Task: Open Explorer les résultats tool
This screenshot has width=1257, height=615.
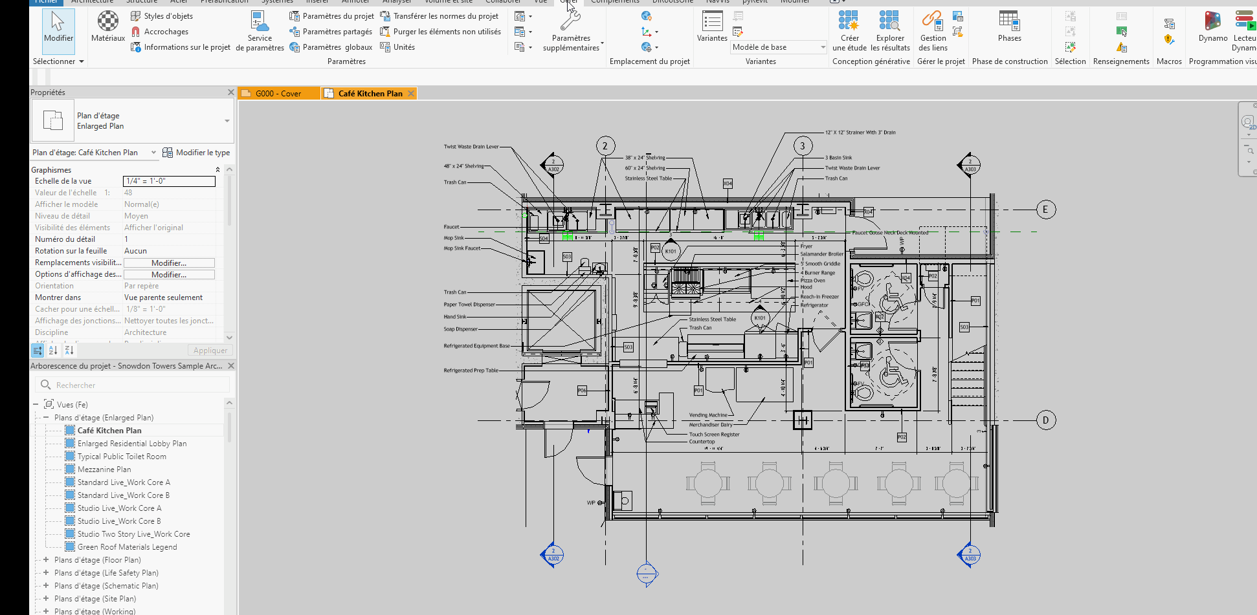Action: click(890, 30)
